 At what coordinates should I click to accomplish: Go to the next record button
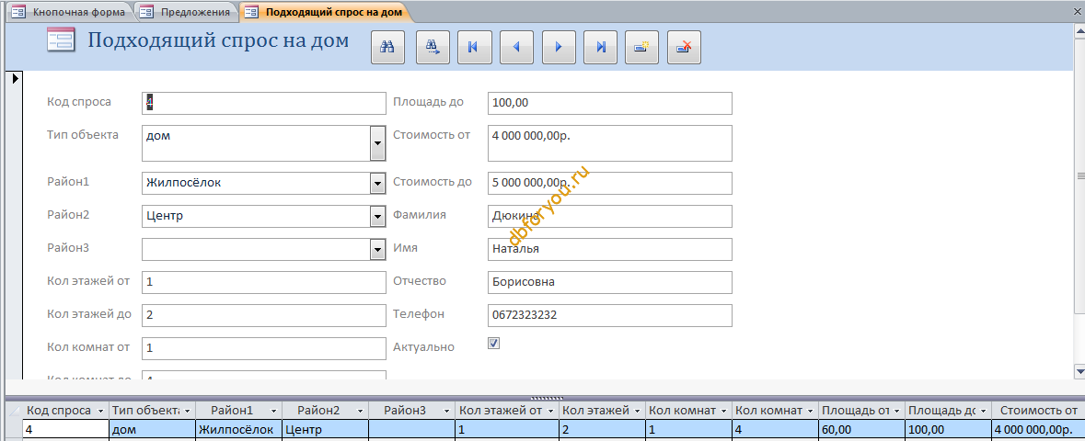point(559,48)
